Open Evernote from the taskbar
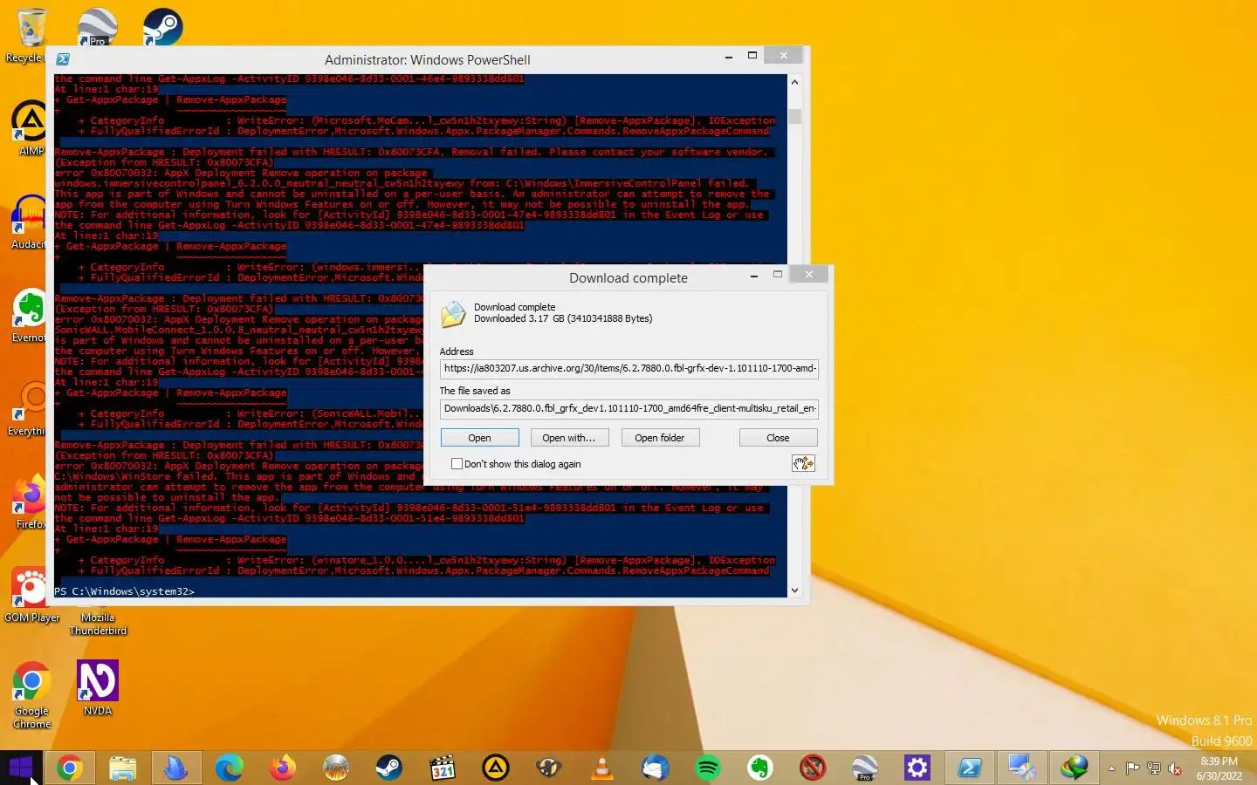The width and height of the screenshot is (1257, 785). [761, 768]
